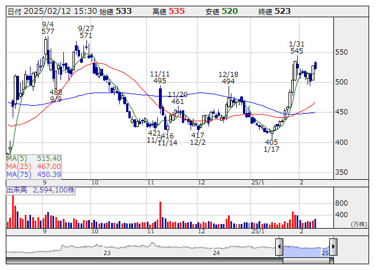376x270 pixels.
Task: Click the 9/4 577 high label
Action: (48, 28)
